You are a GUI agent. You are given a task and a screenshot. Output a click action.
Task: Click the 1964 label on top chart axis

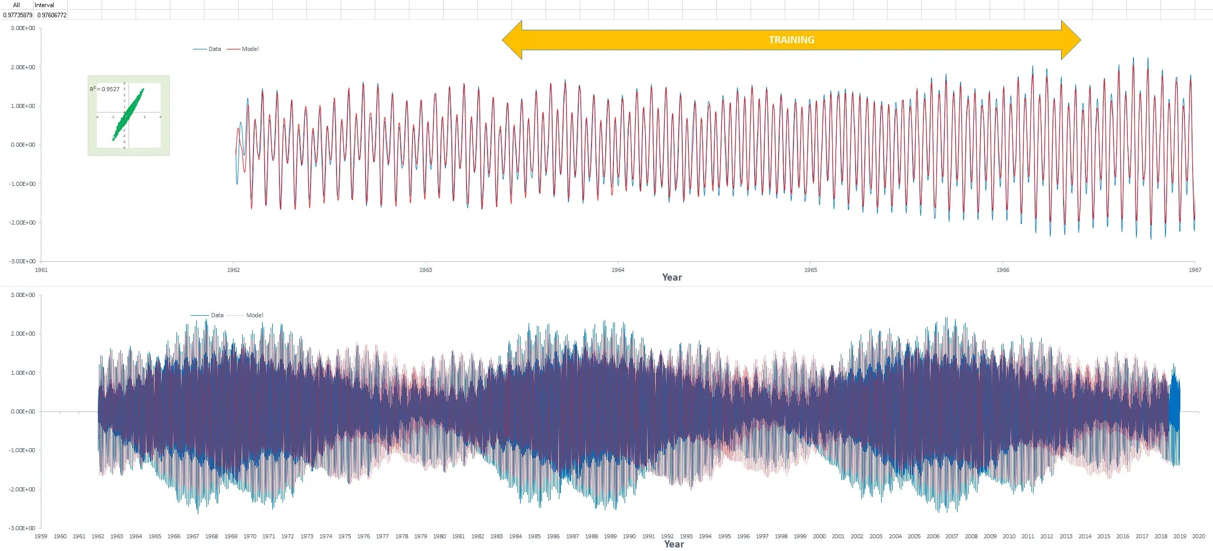(617, 270)
